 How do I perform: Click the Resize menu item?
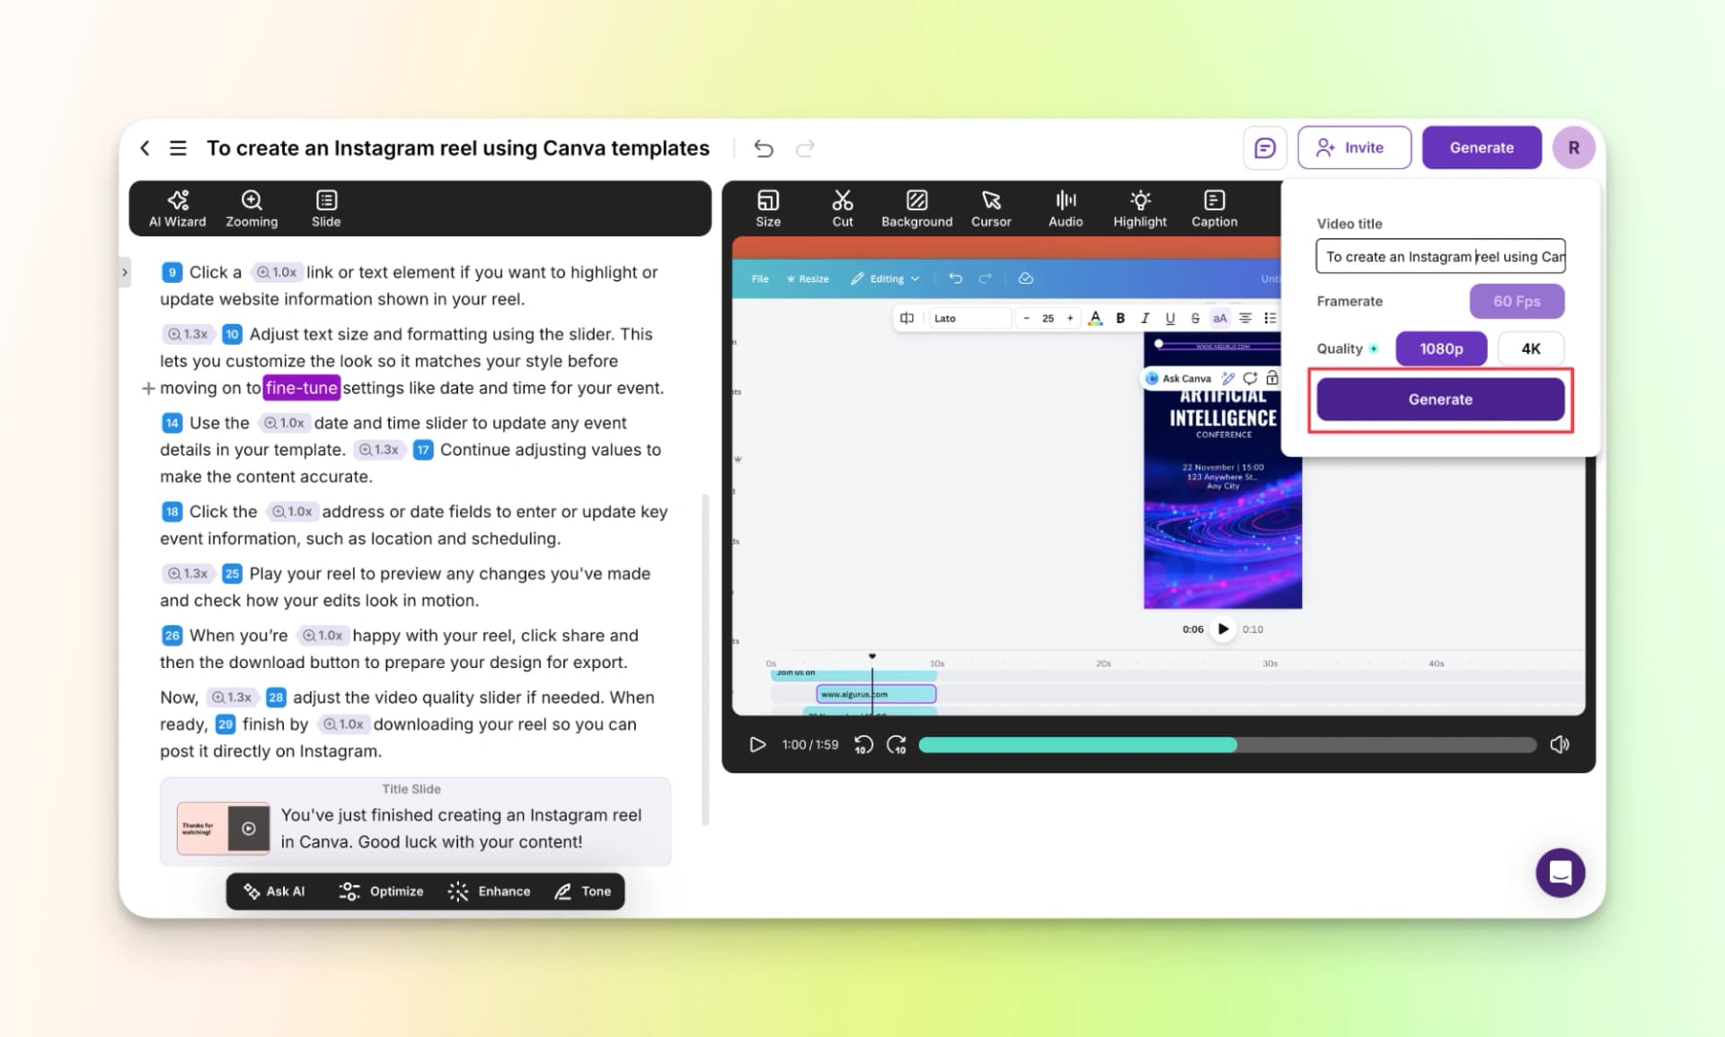click(808, 278)
